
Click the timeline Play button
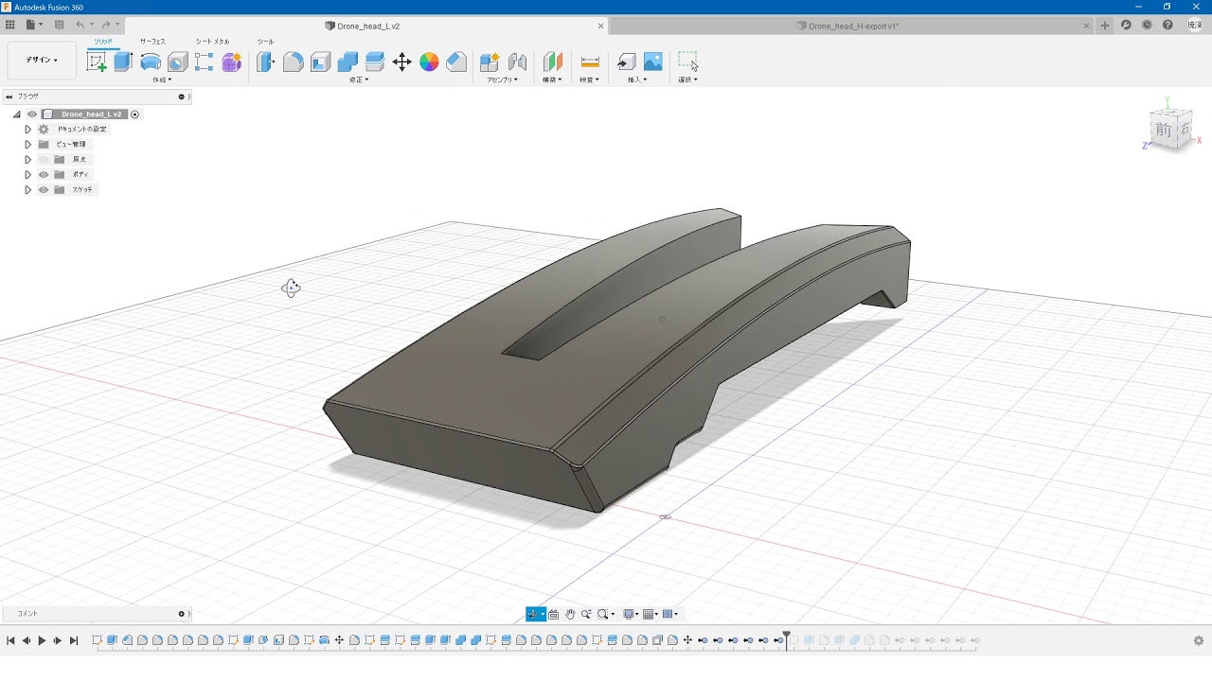(42, 641)
